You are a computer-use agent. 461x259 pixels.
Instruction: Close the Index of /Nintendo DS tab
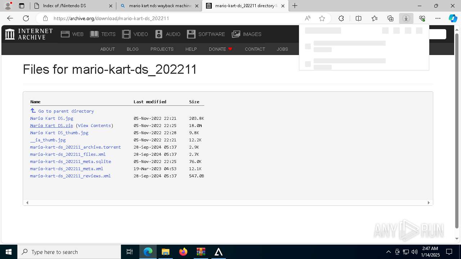111,6
